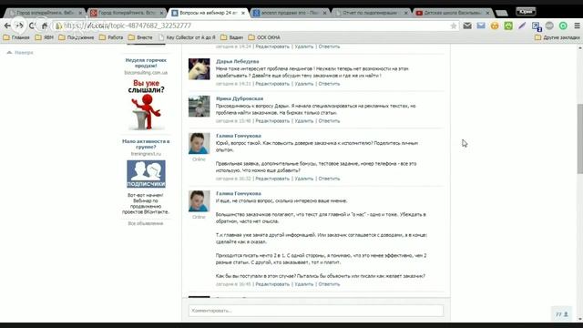This screenshot has width=583, height=328.
Task: Open Дарья Лебедева profile name
Action: coord(237,61)
